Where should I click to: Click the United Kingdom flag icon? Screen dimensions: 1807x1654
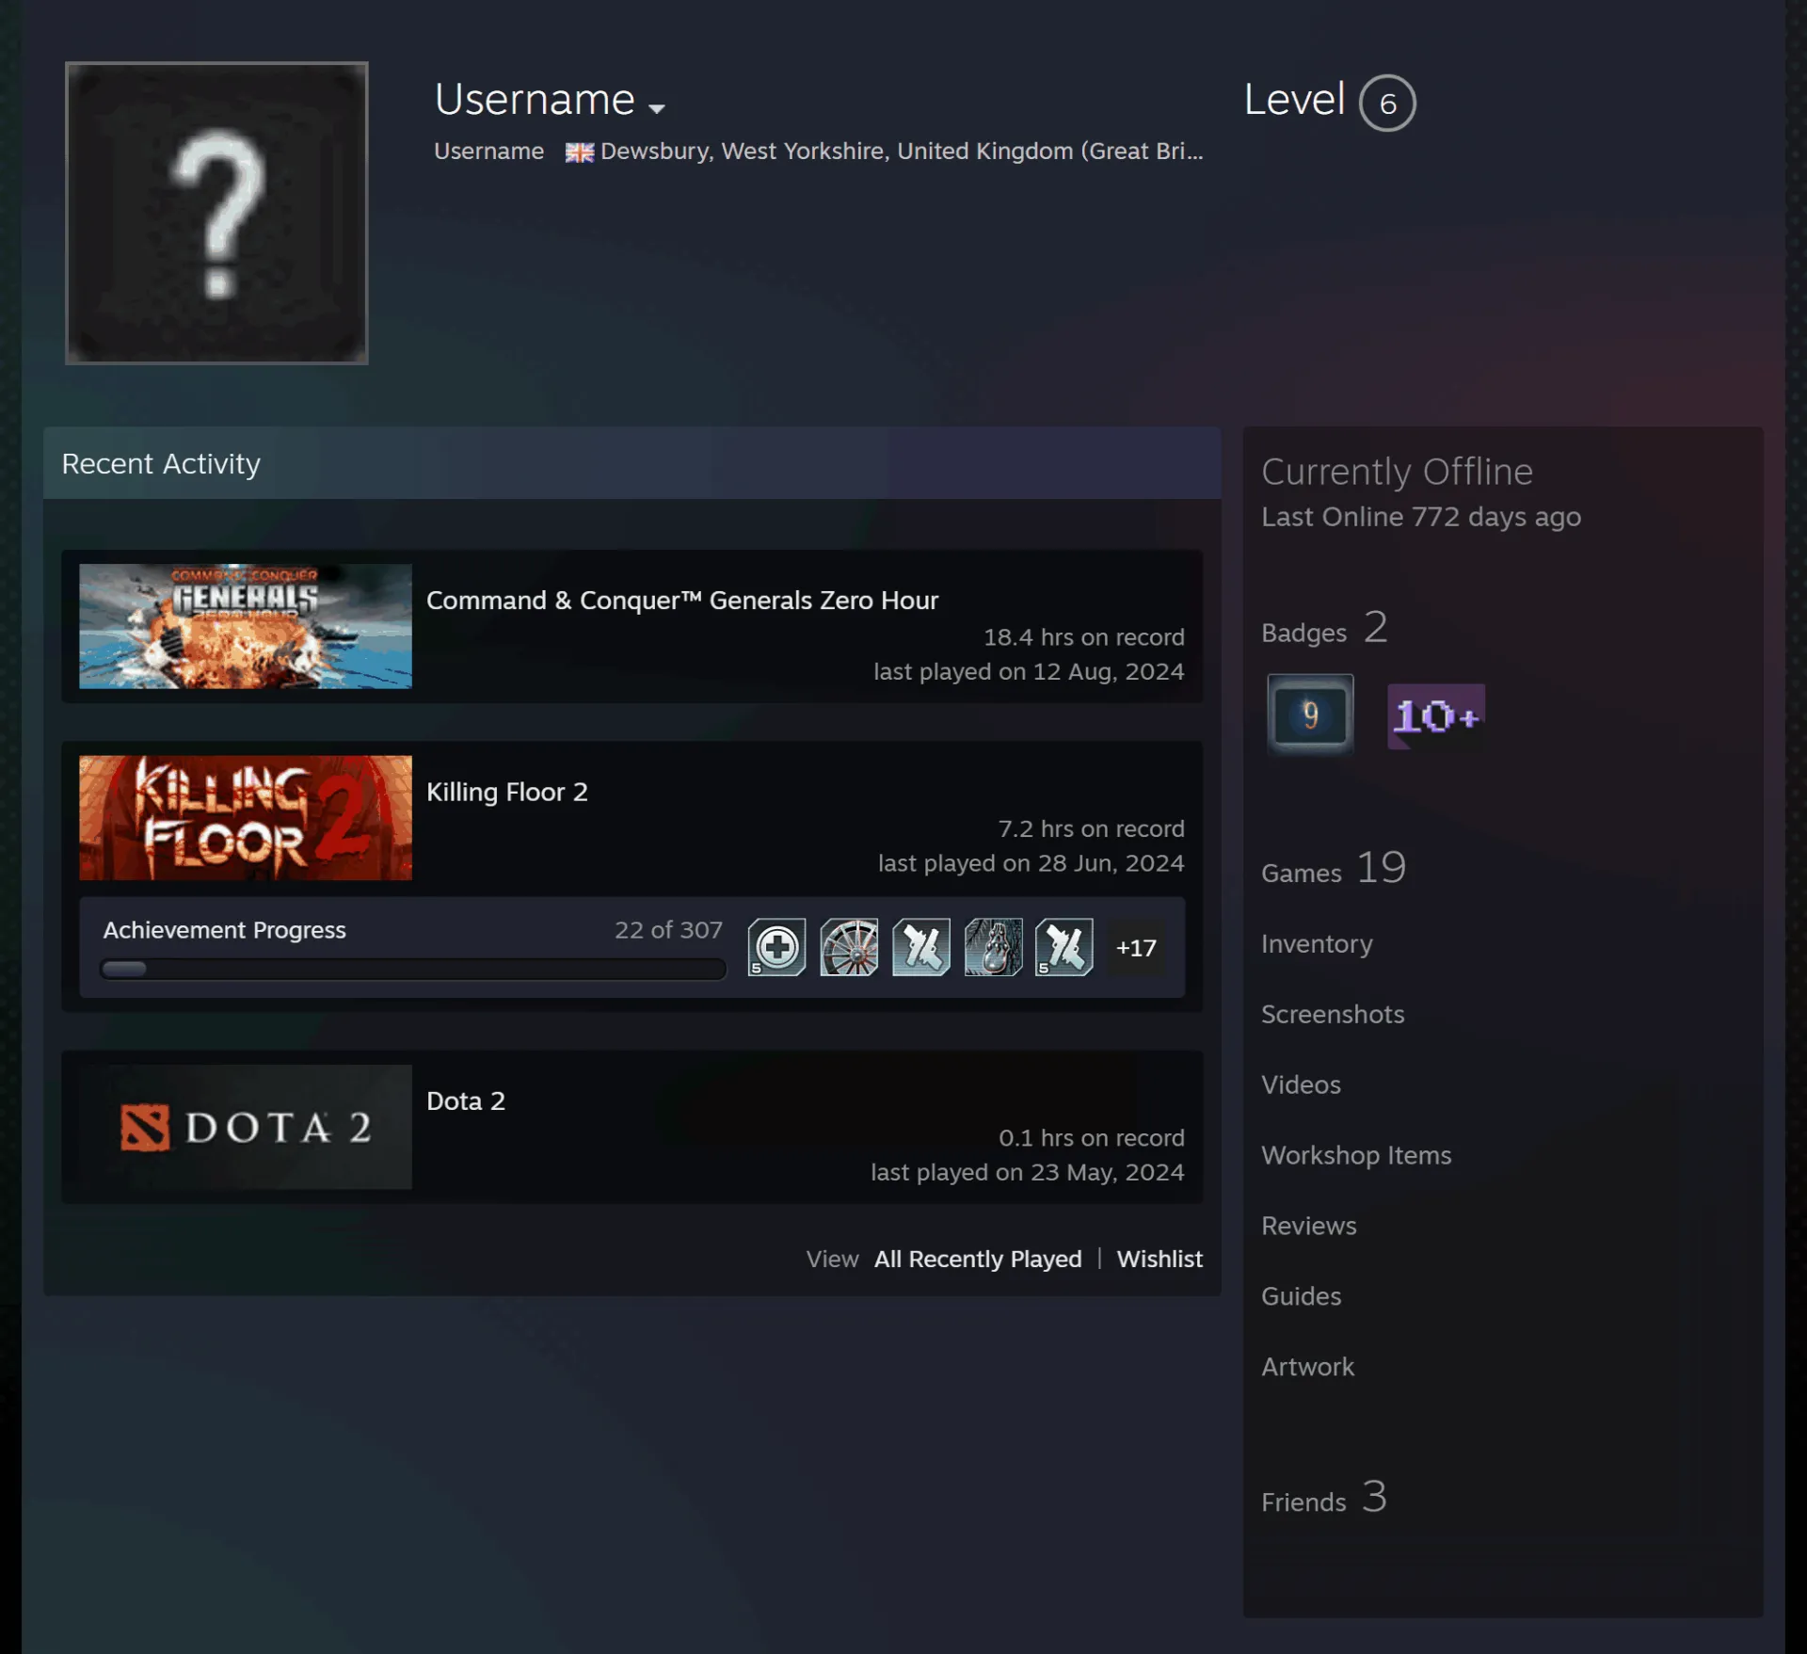(579, 153)
